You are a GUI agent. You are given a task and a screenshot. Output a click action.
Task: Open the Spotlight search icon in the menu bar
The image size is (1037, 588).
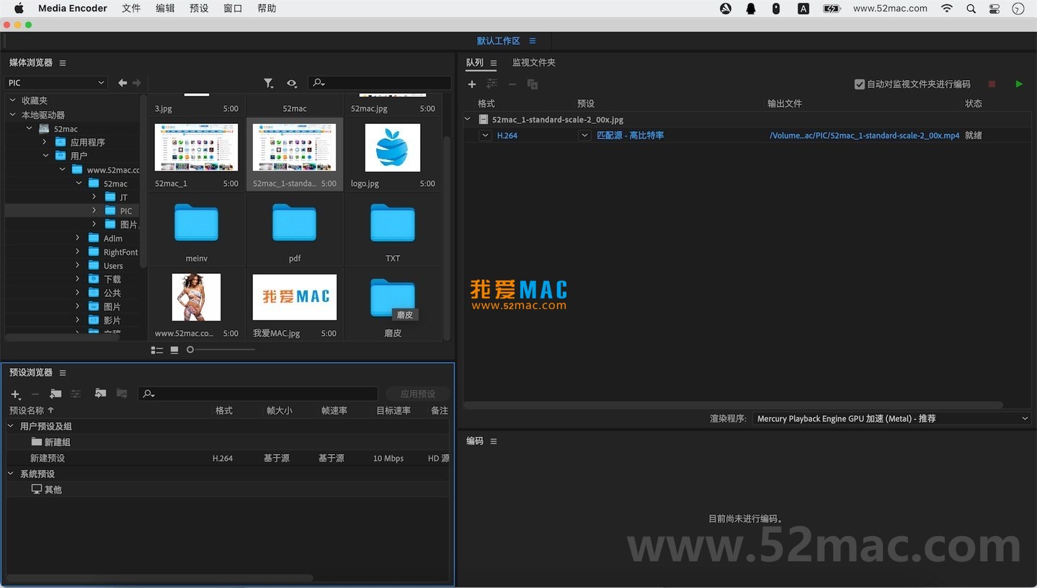(971, 9)
